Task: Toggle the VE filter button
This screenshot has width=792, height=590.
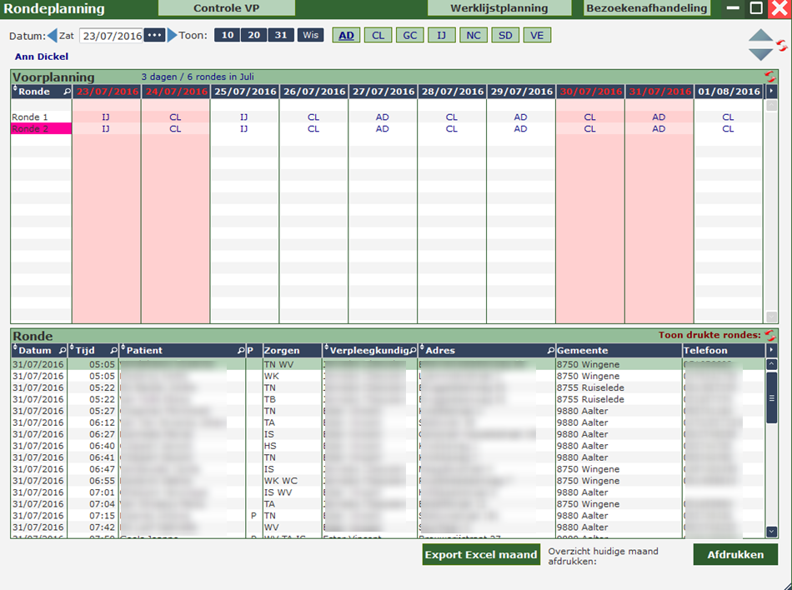Action: (537, 36)
